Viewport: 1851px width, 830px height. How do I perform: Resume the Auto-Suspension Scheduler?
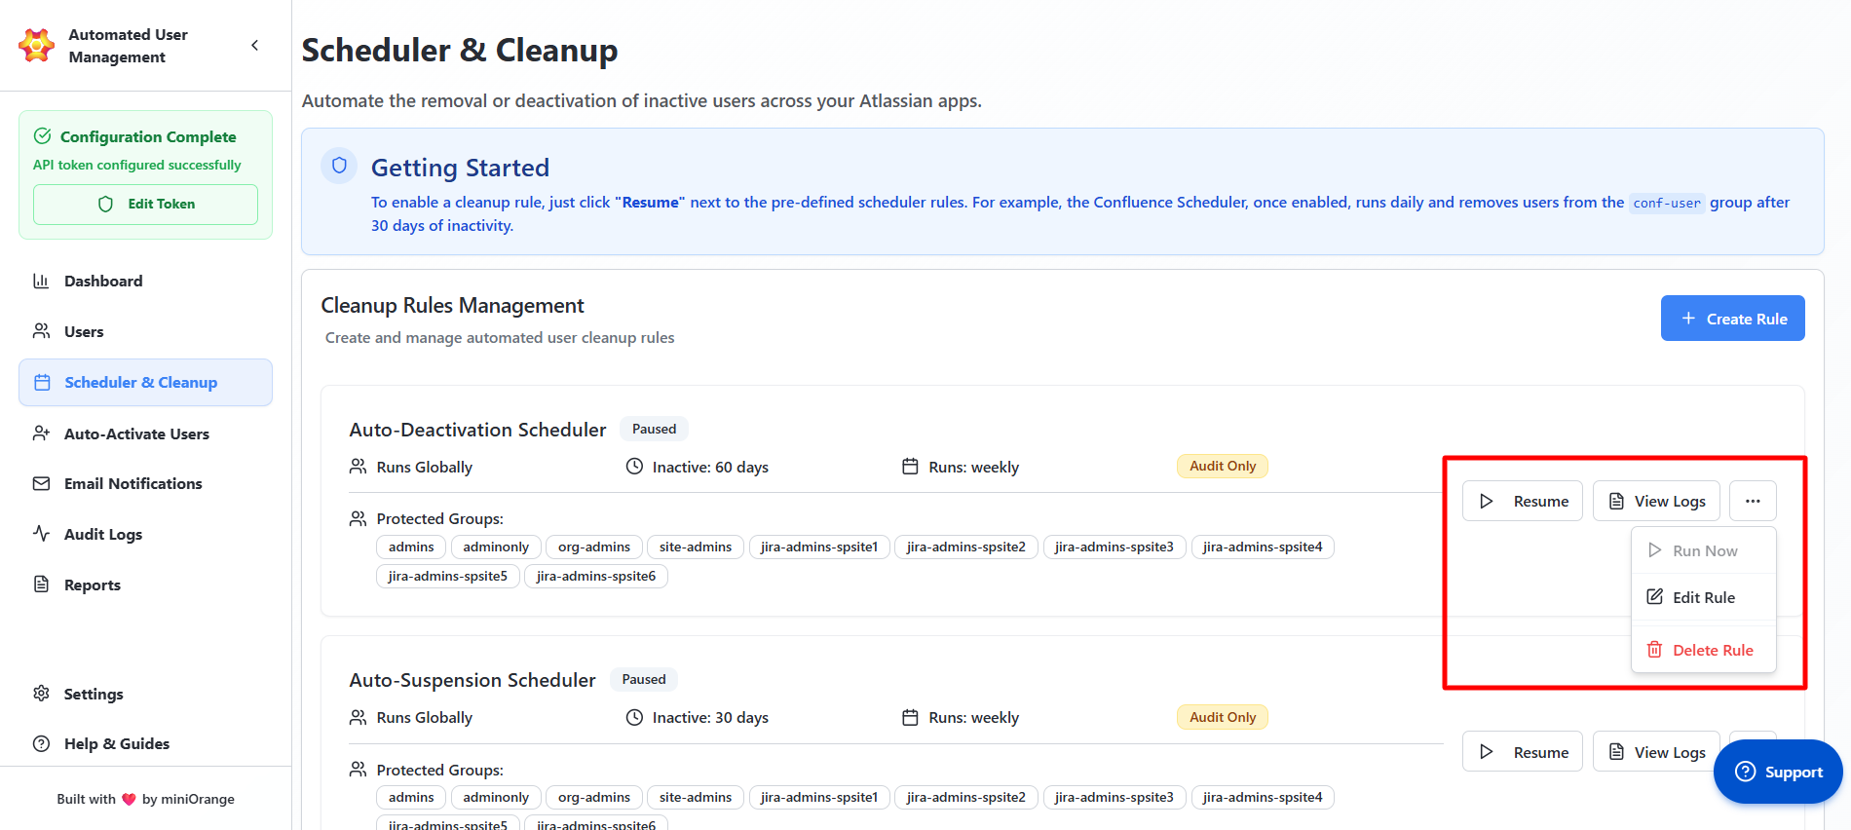tap(1523, 752)
